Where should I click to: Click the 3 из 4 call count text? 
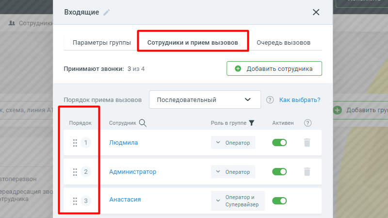click(x=136, y=69)
